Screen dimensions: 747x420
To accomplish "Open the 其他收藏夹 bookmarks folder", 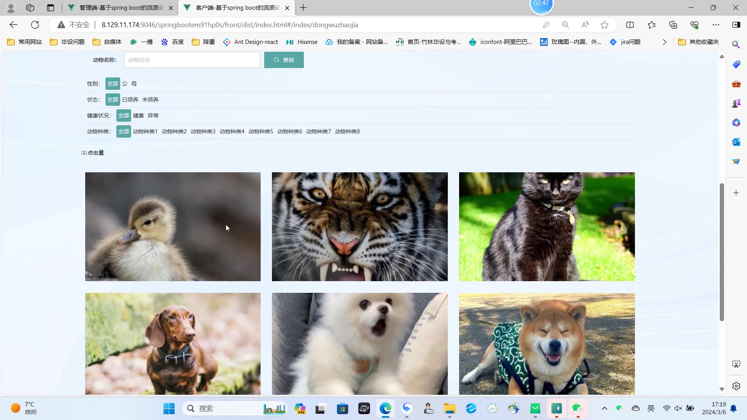I will point(699,42).
